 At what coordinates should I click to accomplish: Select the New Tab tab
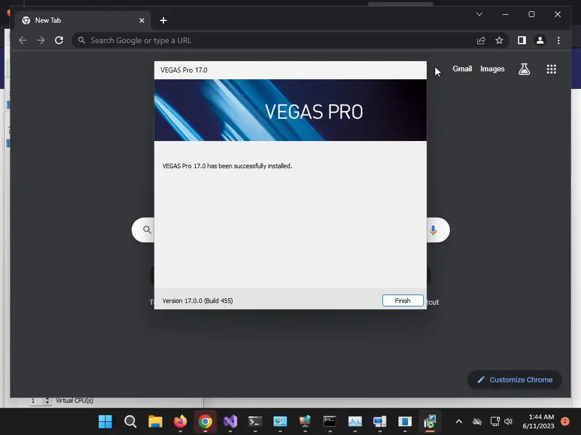pos(83,20)
